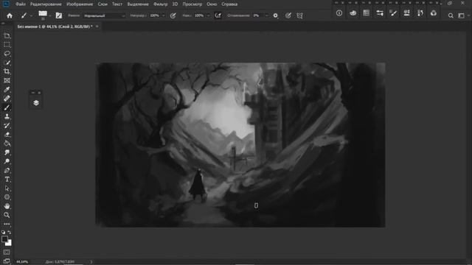Select the Hand tool
472x265 pixels.
coord(7,206)
